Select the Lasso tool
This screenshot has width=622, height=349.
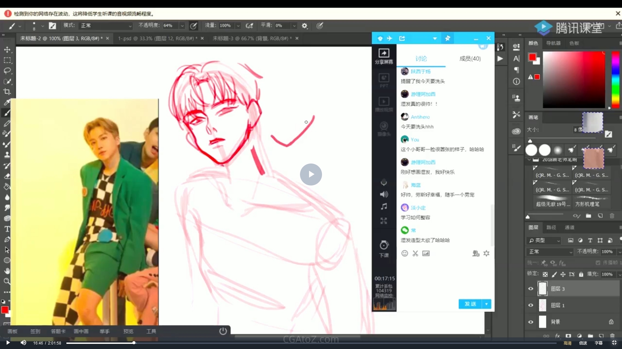point(7,71)
